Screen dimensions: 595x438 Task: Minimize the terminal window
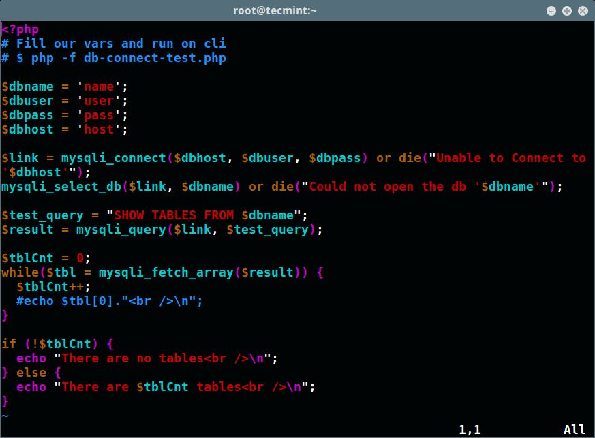(551, 11)
